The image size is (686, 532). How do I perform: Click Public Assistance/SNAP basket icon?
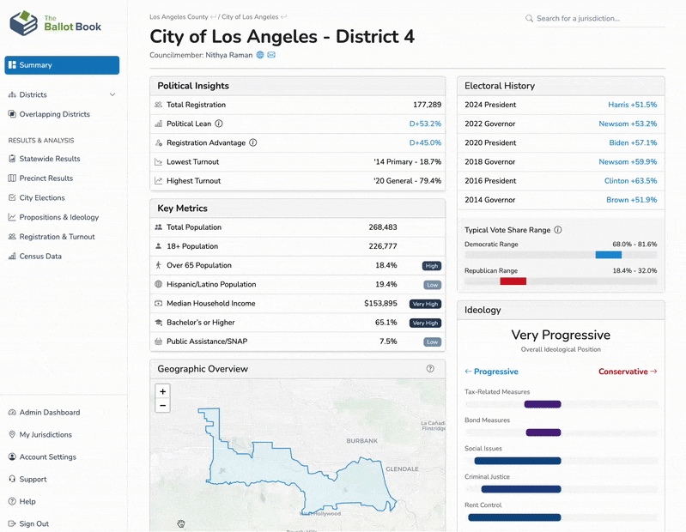[x=158, y=342]
